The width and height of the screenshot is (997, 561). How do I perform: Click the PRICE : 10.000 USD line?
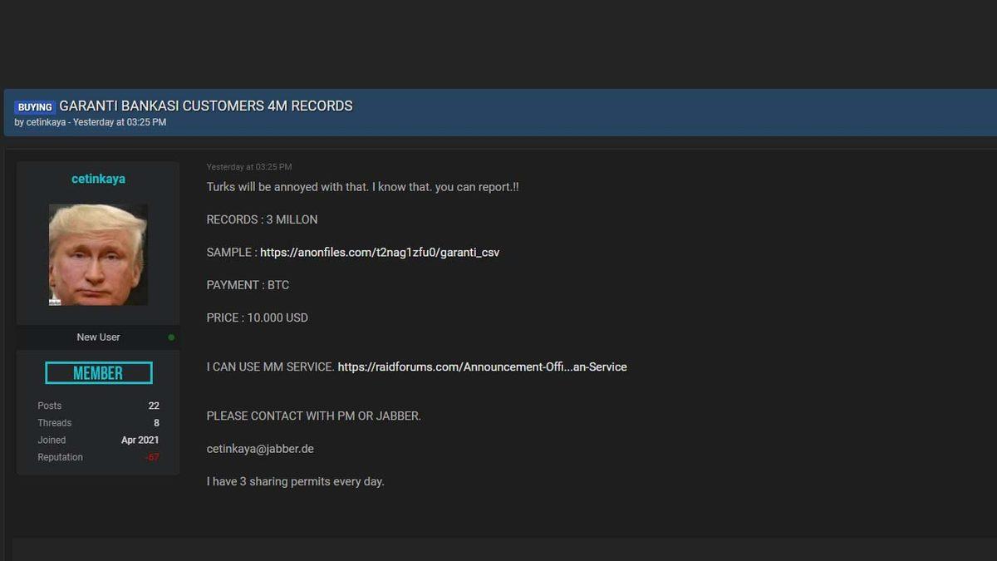pos(257,317)
